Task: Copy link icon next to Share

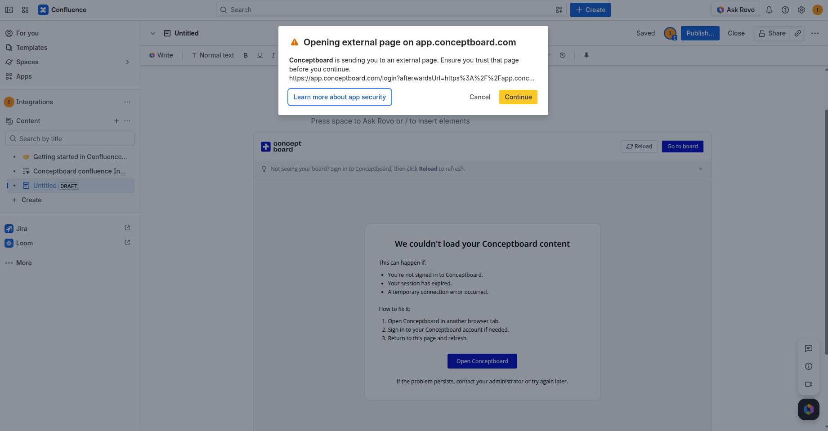Action: (x=798, y=33)
